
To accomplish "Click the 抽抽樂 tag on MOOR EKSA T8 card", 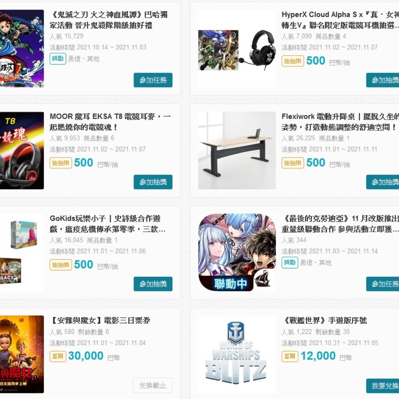I will pyautogui.click(x=61, y=163).
